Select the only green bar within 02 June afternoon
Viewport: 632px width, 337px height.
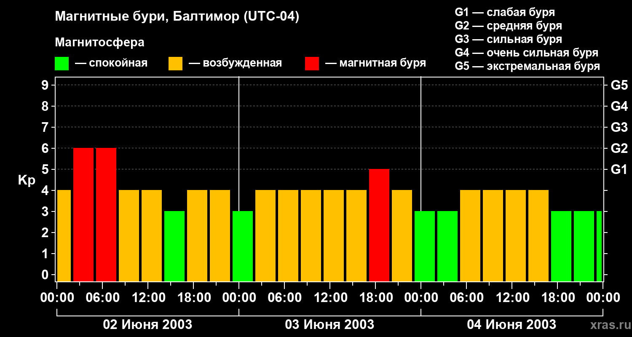[x=174, y=246]
